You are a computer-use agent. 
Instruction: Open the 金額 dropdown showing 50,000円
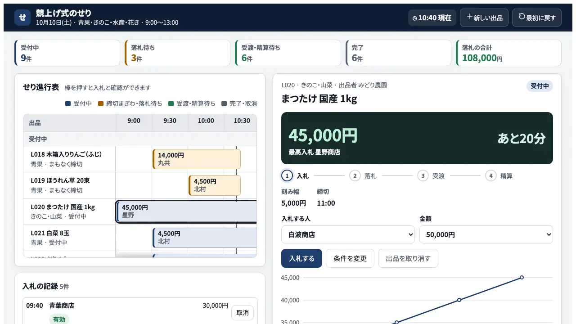[x=486, y=234]
